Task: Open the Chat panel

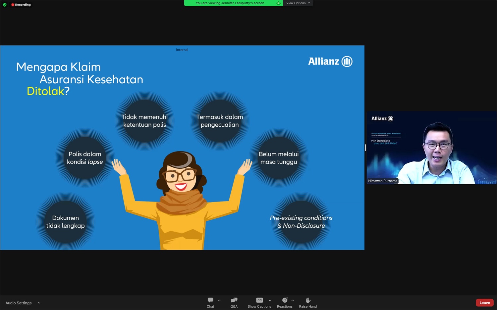Action: coord(210,302)
